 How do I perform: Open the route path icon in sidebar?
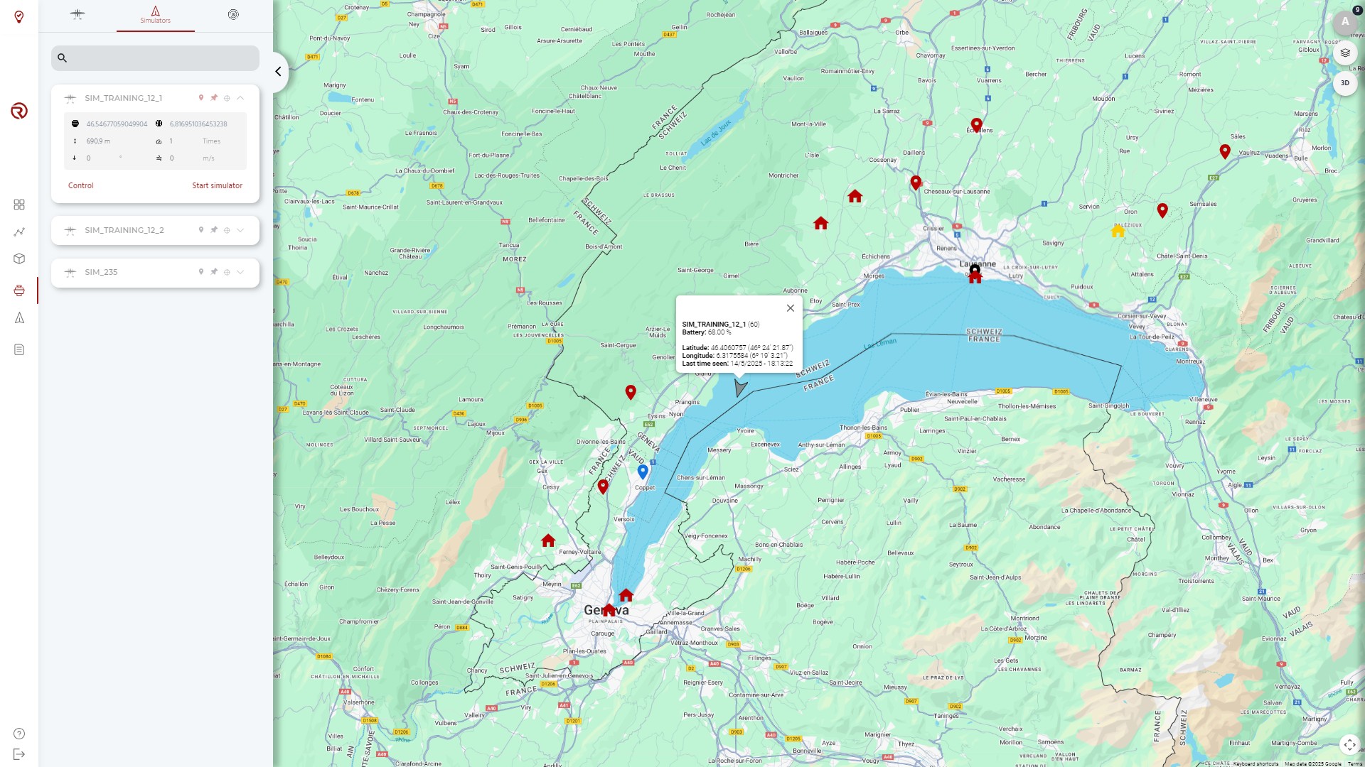[19, 232]
